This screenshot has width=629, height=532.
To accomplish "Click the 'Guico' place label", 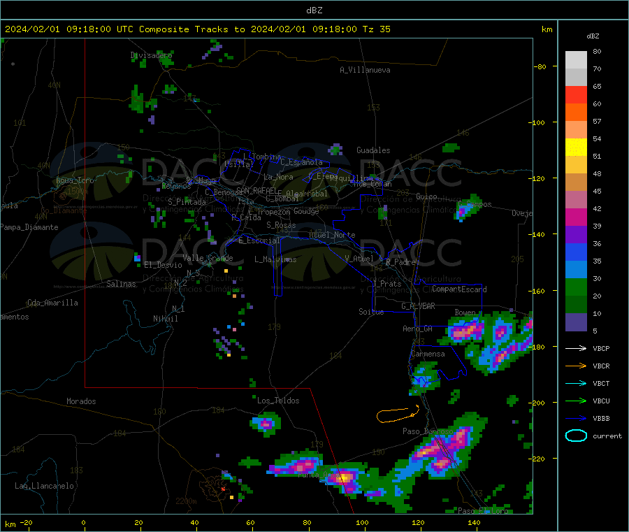I will point(426,196).
